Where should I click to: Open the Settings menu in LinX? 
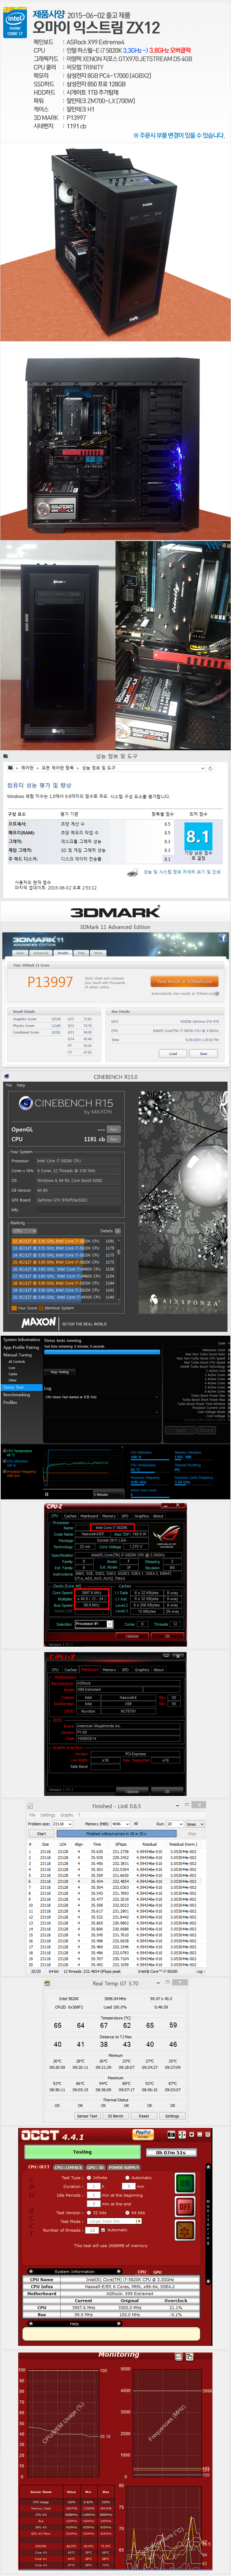coord(48,1815)
